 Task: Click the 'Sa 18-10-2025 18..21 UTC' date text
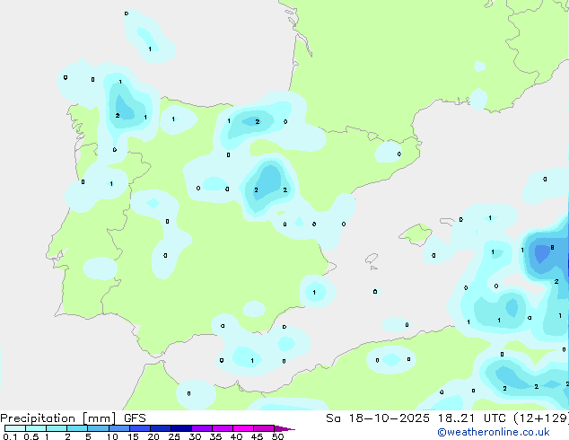click(416, 418)
